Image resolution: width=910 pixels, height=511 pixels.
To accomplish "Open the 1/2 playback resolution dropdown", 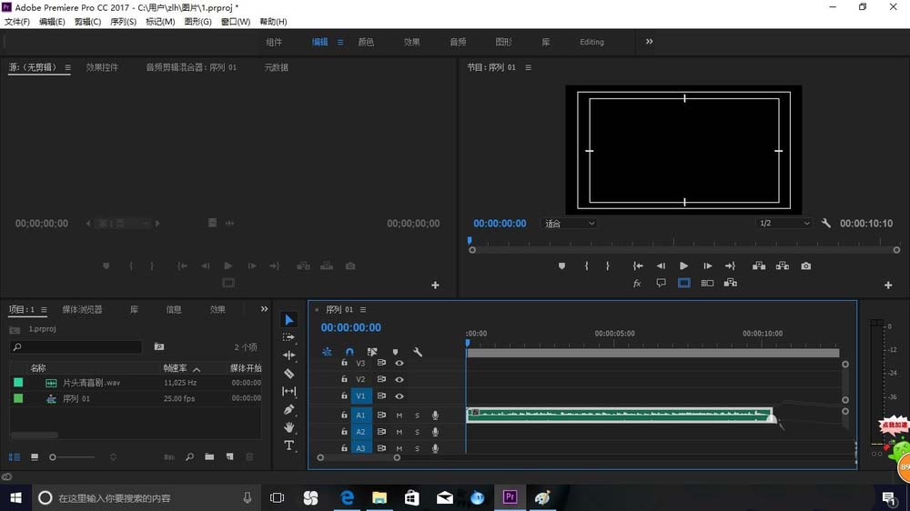I will tap(784, 224).
